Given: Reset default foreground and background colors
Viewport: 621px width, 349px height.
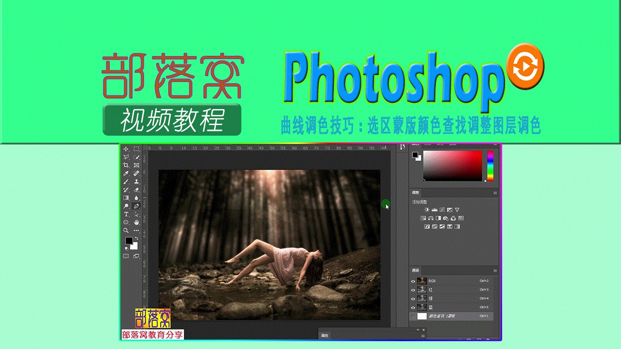Looking at the screenshot, I should point(127,248).
